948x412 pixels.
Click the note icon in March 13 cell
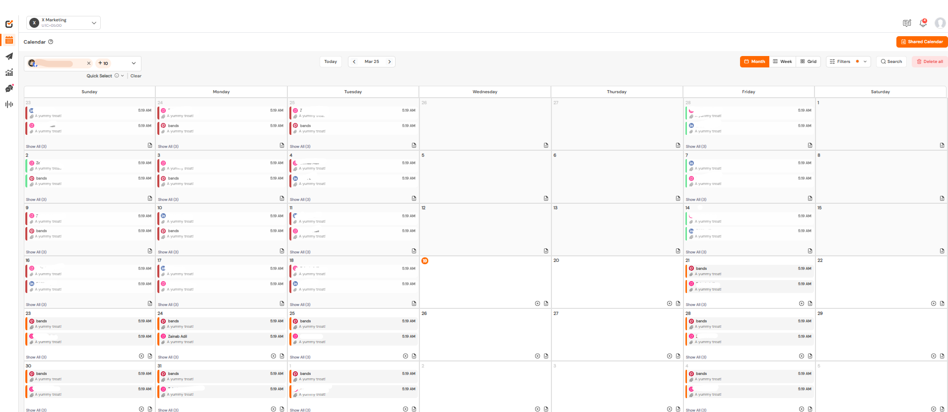(678, 251)
